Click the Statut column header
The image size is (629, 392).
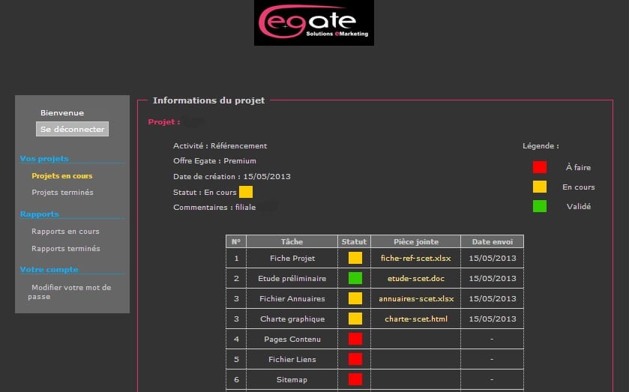[354, 241]
